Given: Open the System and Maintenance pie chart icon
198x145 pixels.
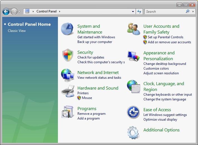Looking at the screenshot, I should point(67,29).
